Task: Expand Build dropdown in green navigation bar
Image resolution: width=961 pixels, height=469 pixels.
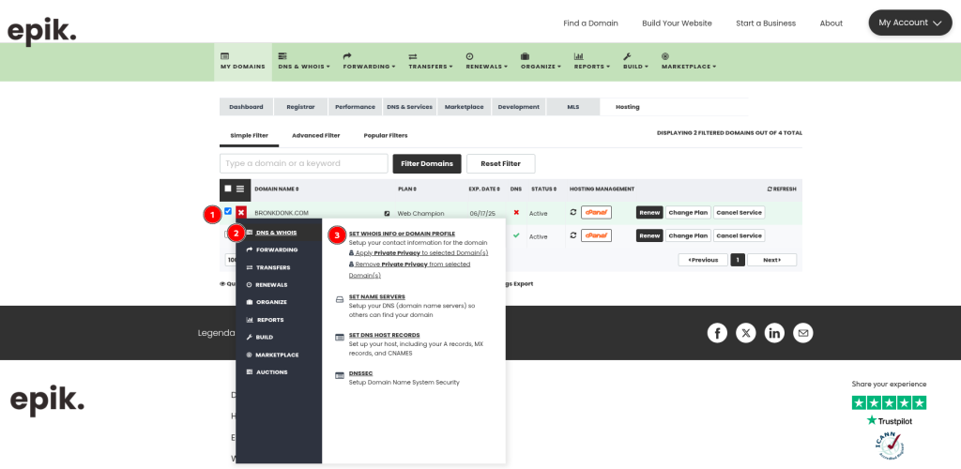Action: pos(635,61)
